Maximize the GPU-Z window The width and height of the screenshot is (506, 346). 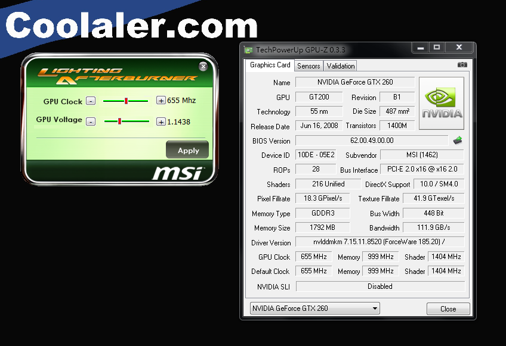[437, 48]
